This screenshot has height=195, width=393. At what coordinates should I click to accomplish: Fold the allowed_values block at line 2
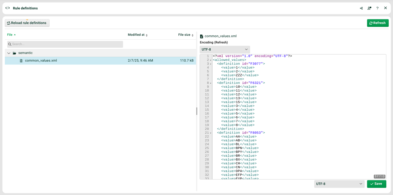pyautogui.click(x=210, y=60)
